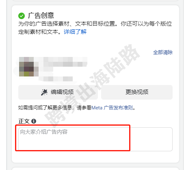Screen dimensions: 184x170
Task: Click the magic wand icon on 编辑视频
Action: (x=44, y=92)
